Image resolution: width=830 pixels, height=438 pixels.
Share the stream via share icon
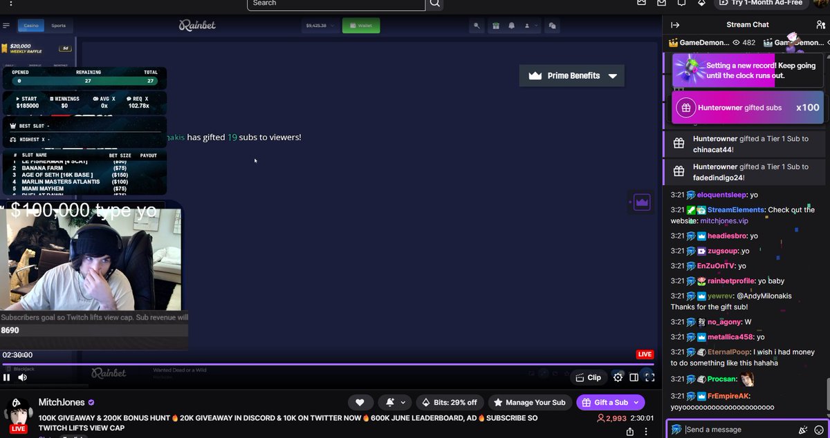pos(630,431)
